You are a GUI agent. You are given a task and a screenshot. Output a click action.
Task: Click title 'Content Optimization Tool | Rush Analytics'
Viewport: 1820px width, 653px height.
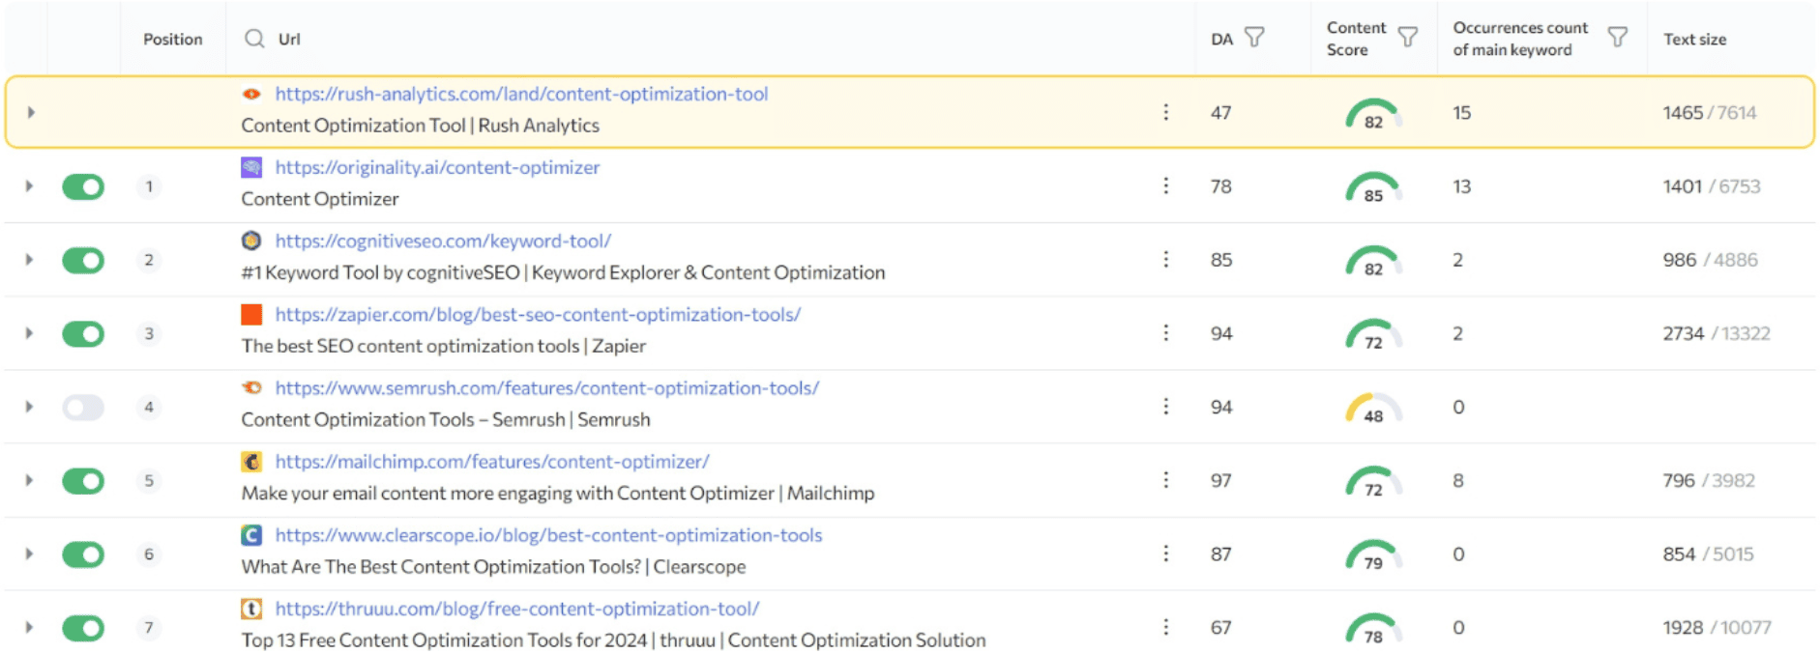[x=420, y=126]
